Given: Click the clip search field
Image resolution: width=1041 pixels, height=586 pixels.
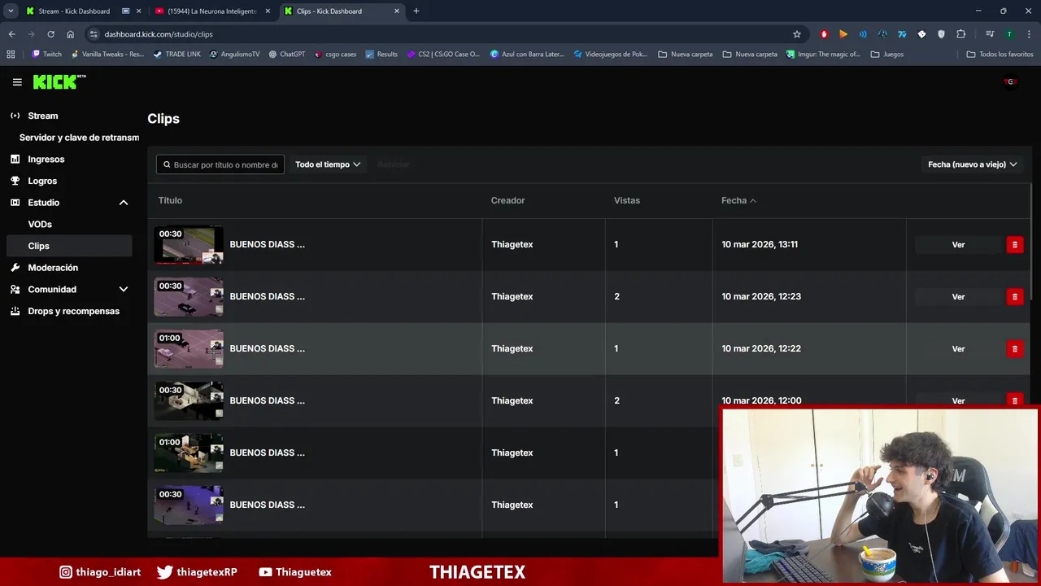Looking at the screenshot, I should click(x=220, y=164).
